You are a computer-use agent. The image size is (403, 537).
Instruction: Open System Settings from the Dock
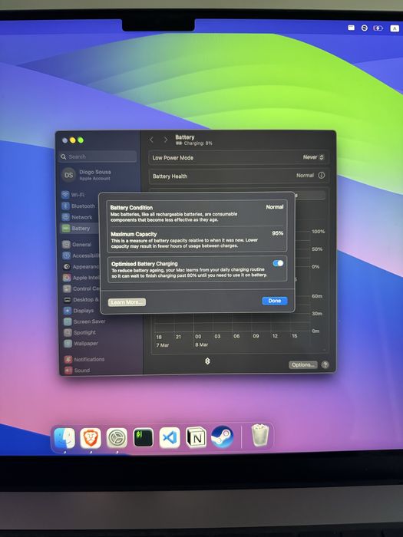(x=117, y=438)
